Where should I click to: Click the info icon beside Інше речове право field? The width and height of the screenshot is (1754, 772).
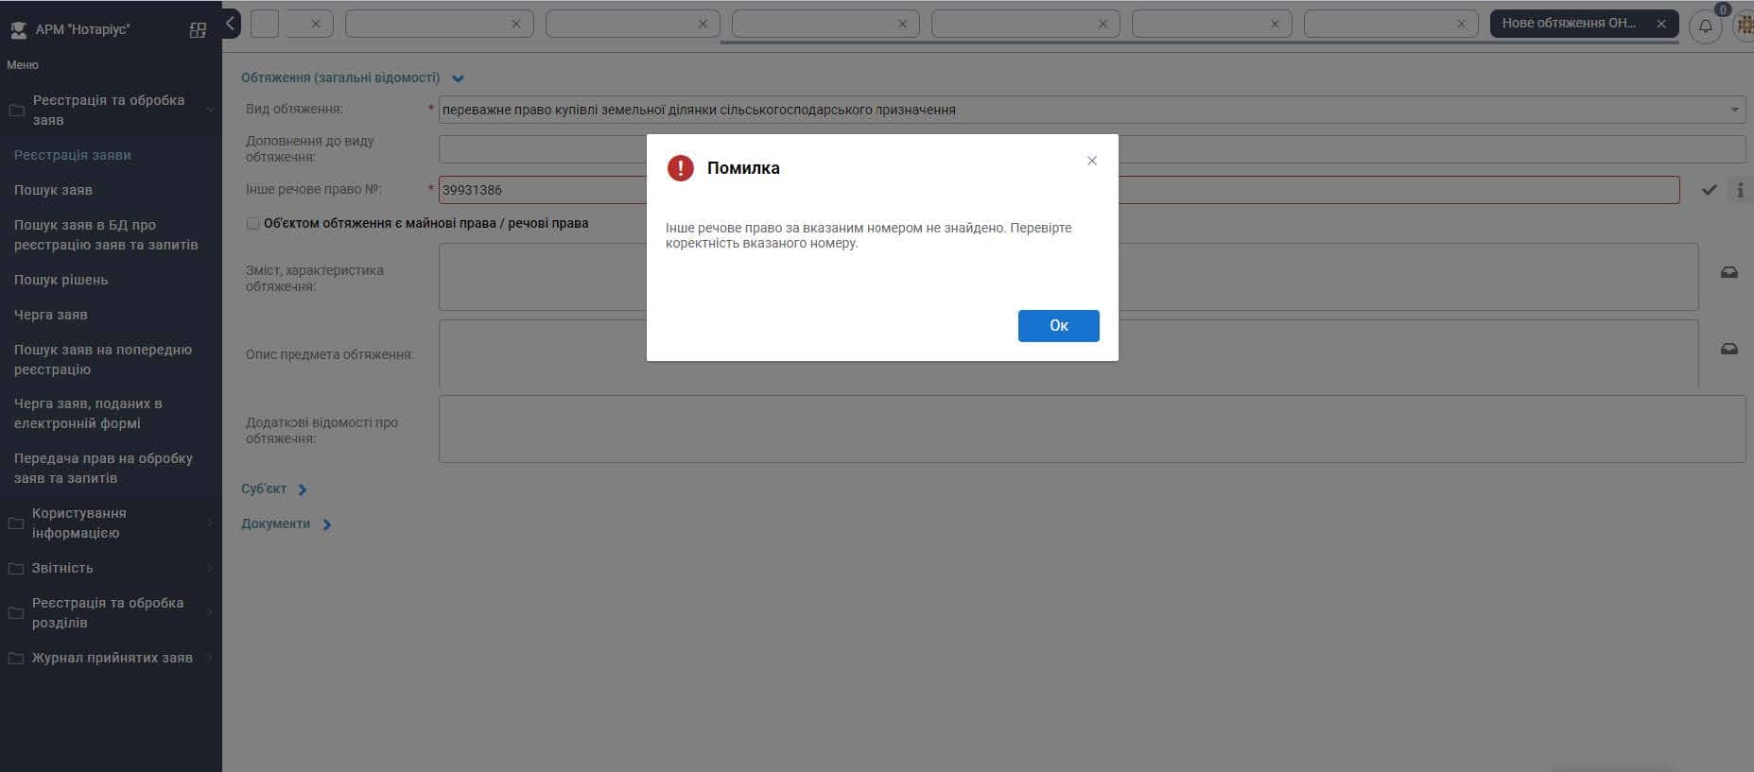1740,190
